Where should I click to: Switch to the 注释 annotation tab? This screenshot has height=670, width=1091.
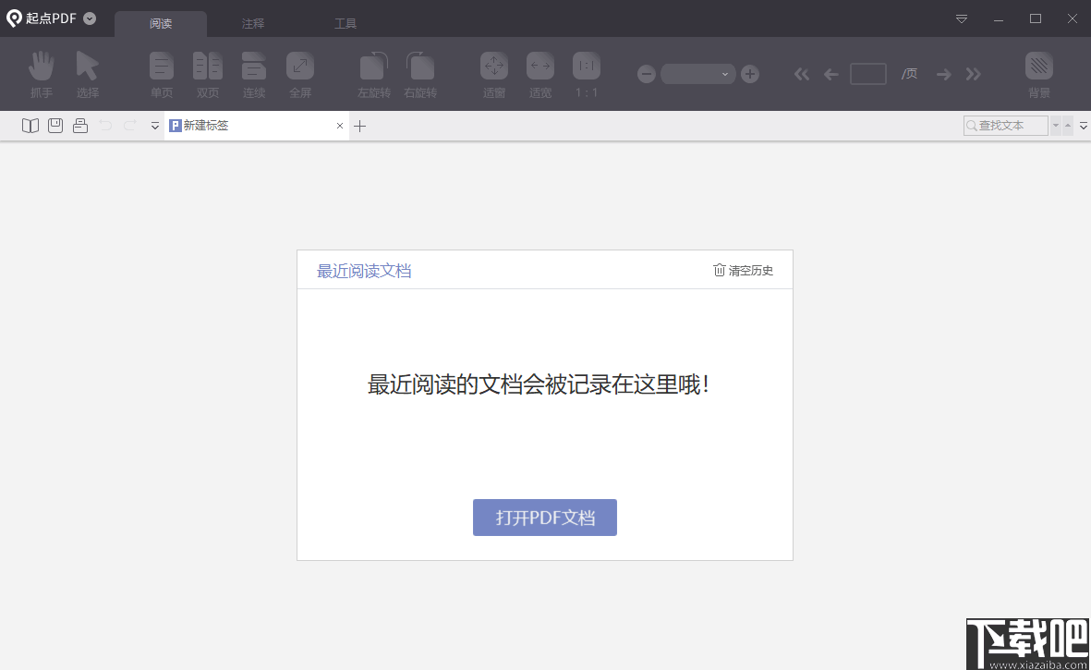tap(253, 22)
